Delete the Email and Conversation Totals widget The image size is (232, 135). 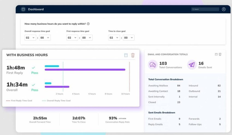coord(220,54)
